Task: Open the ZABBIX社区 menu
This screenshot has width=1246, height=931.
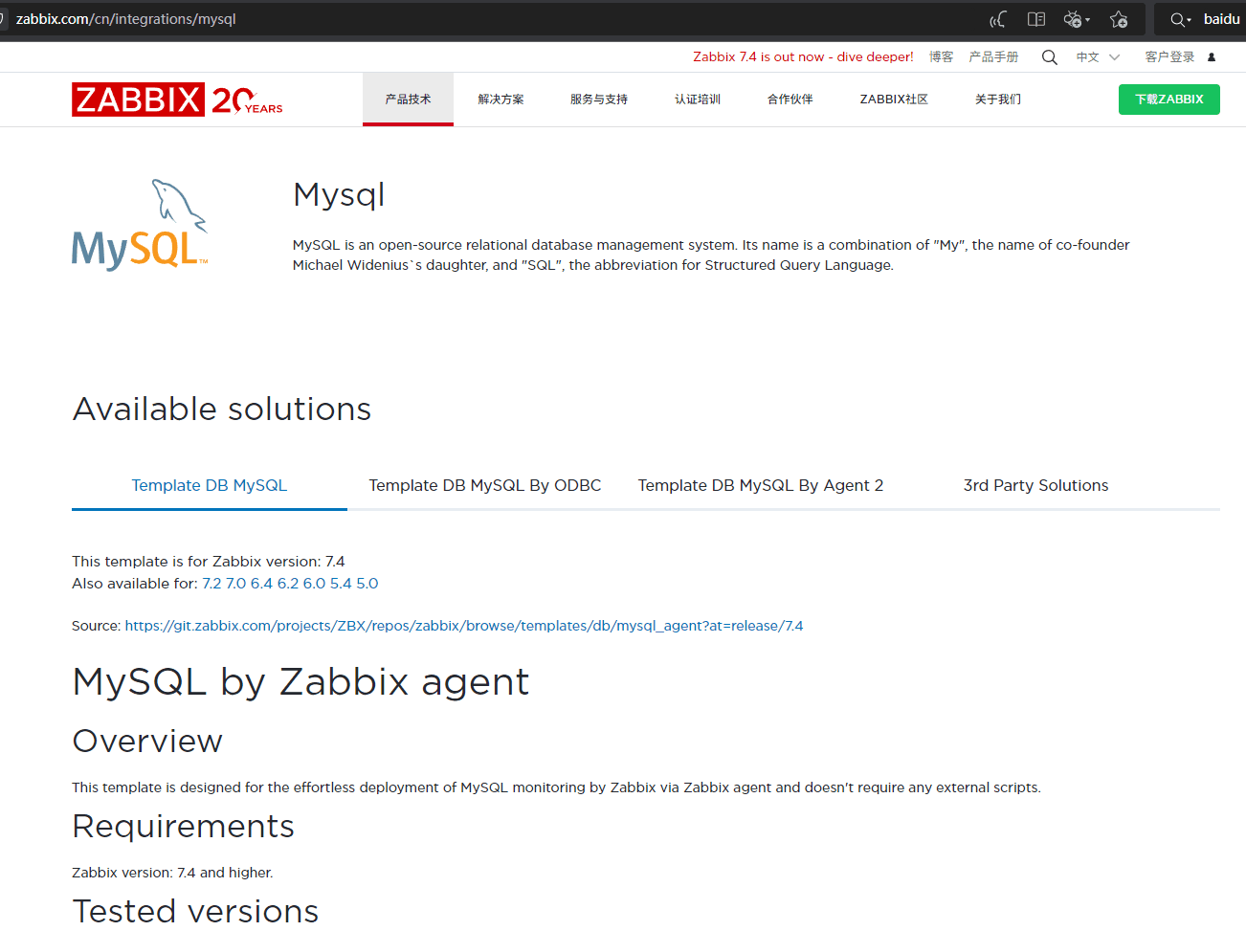Action: tap(894, 100)
